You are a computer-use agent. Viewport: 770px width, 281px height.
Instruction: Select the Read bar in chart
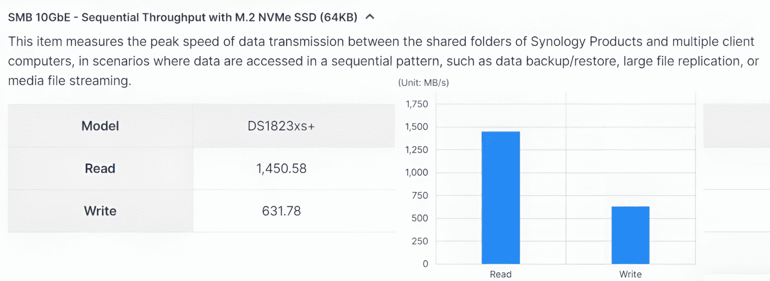(x=501, y=197)
